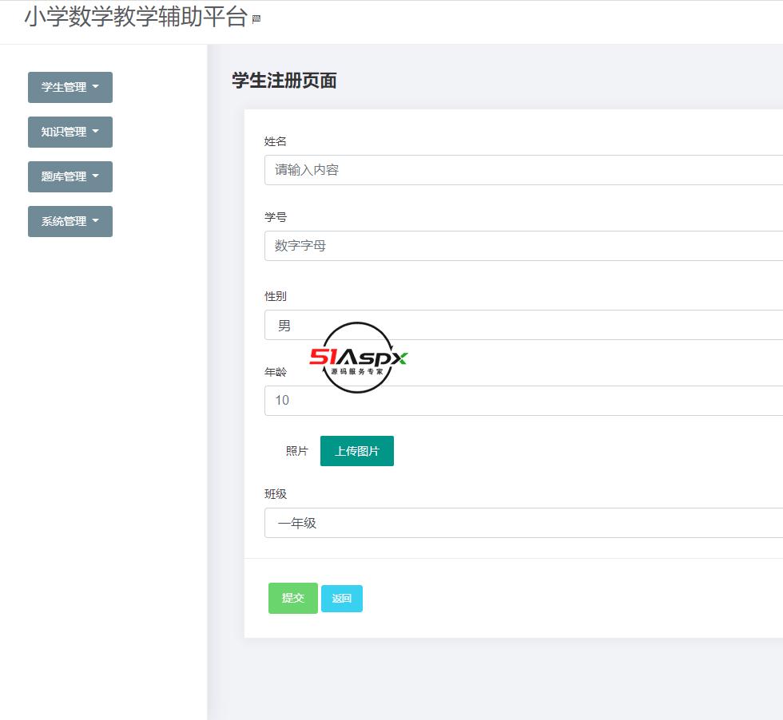783x720 pixels.
Task: Click the 照片 photo label
Action: point(298,450)
